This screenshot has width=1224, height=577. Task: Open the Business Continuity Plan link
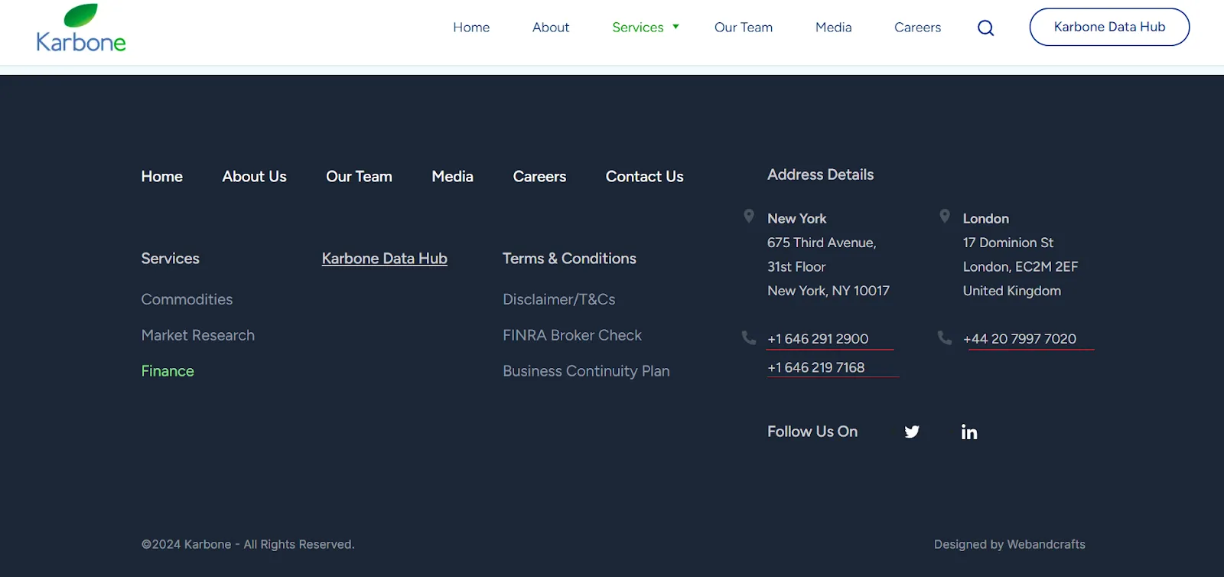586,371
